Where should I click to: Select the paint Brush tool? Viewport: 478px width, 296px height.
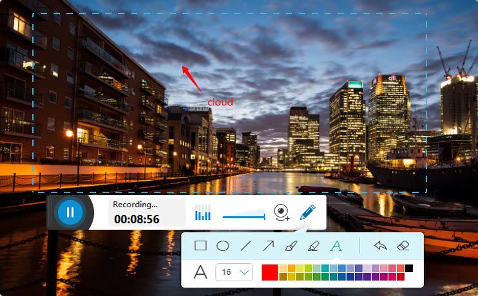coord(291,245)
